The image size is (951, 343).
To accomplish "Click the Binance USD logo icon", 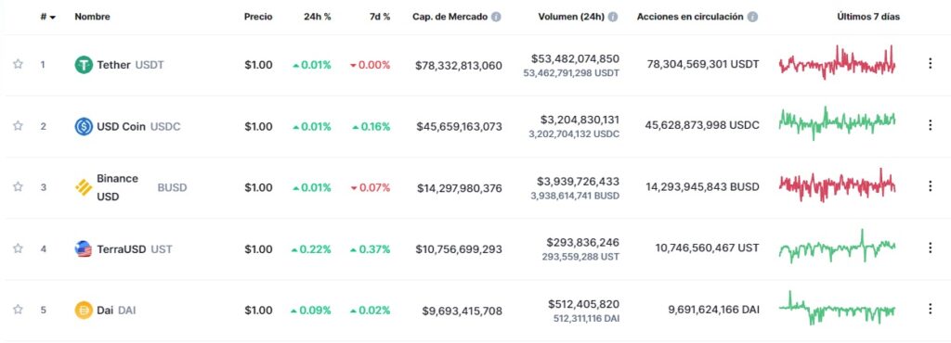I will [84, 187].
